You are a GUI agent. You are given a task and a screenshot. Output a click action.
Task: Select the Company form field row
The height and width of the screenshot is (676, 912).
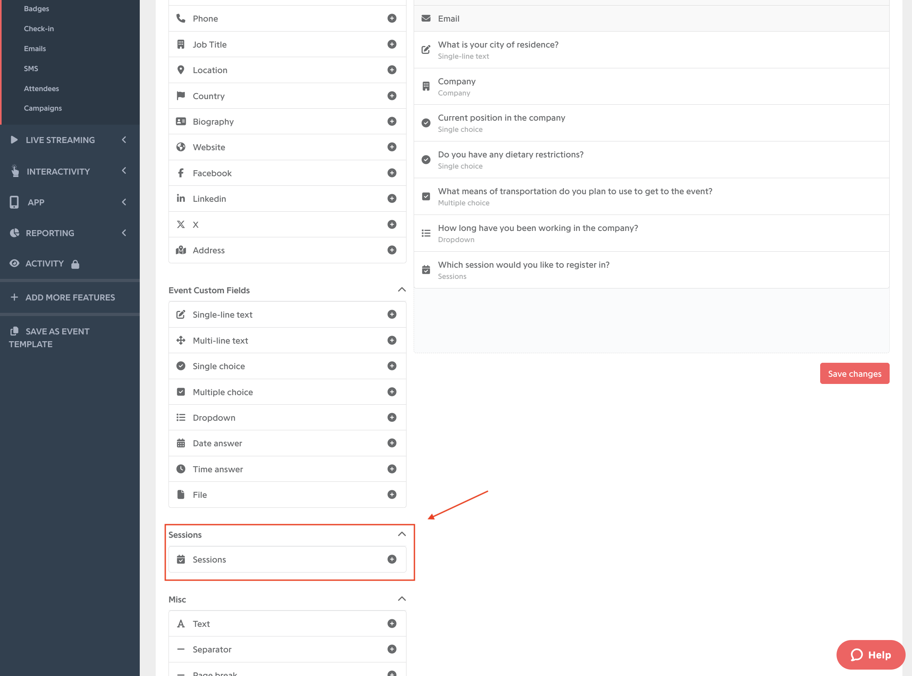(652, 86)
